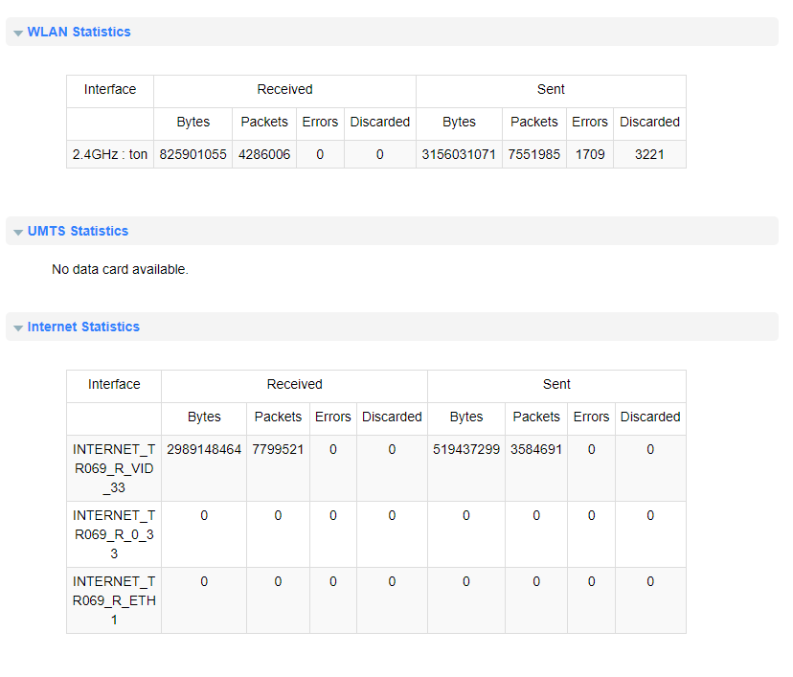Click the No data card available text

(120, 269)
